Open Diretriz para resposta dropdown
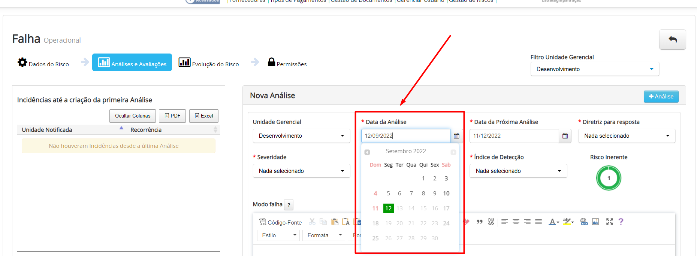The height and width of the screenshot is (256, 697). 627,136
